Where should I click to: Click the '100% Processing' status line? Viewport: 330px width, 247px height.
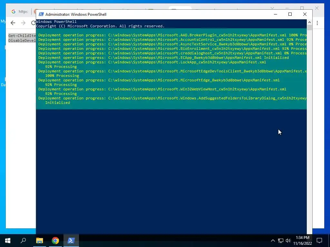pos(62,76)
